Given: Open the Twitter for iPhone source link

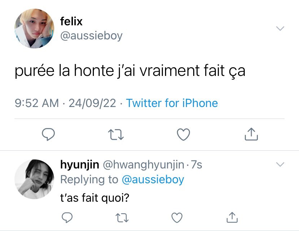Looking at the screenshot, I should 172,103.
